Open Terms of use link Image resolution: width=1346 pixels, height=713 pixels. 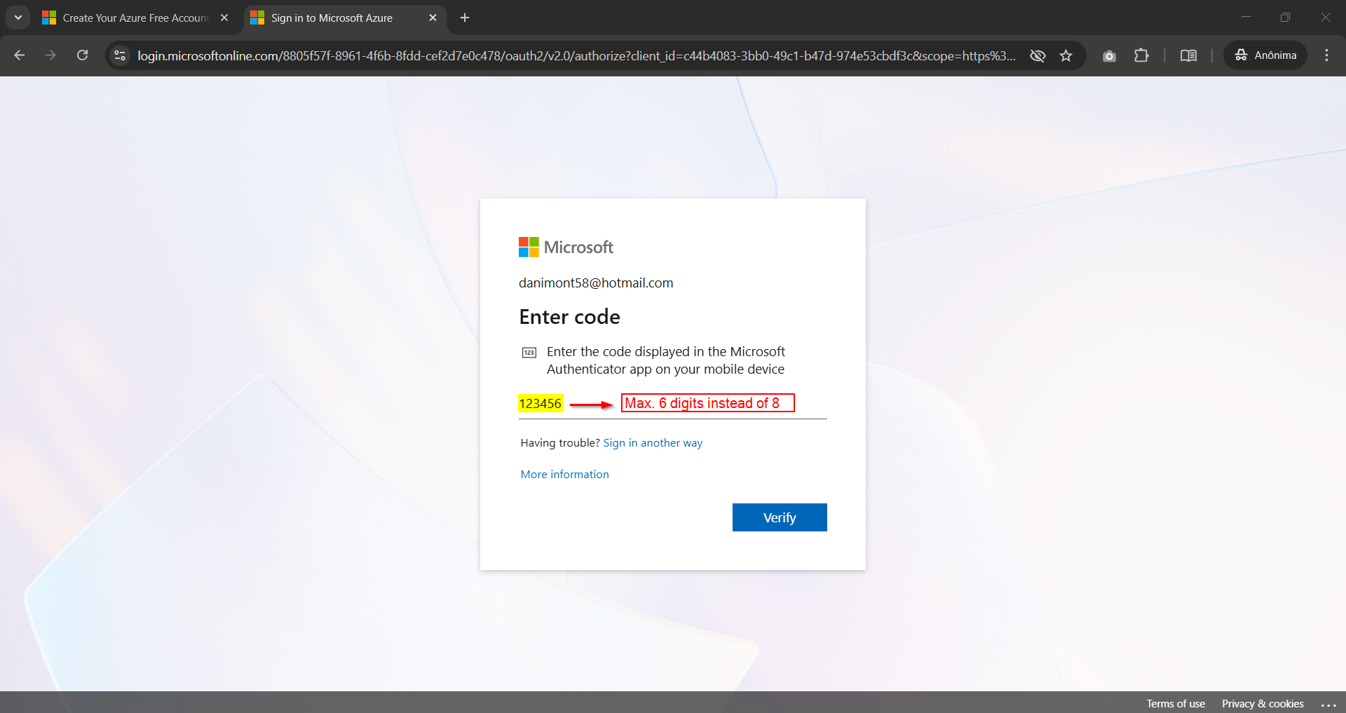point(1176,703)
